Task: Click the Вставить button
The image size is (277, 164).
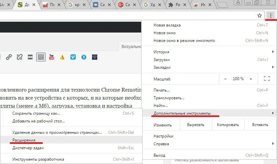Action: tap(260, 125)
